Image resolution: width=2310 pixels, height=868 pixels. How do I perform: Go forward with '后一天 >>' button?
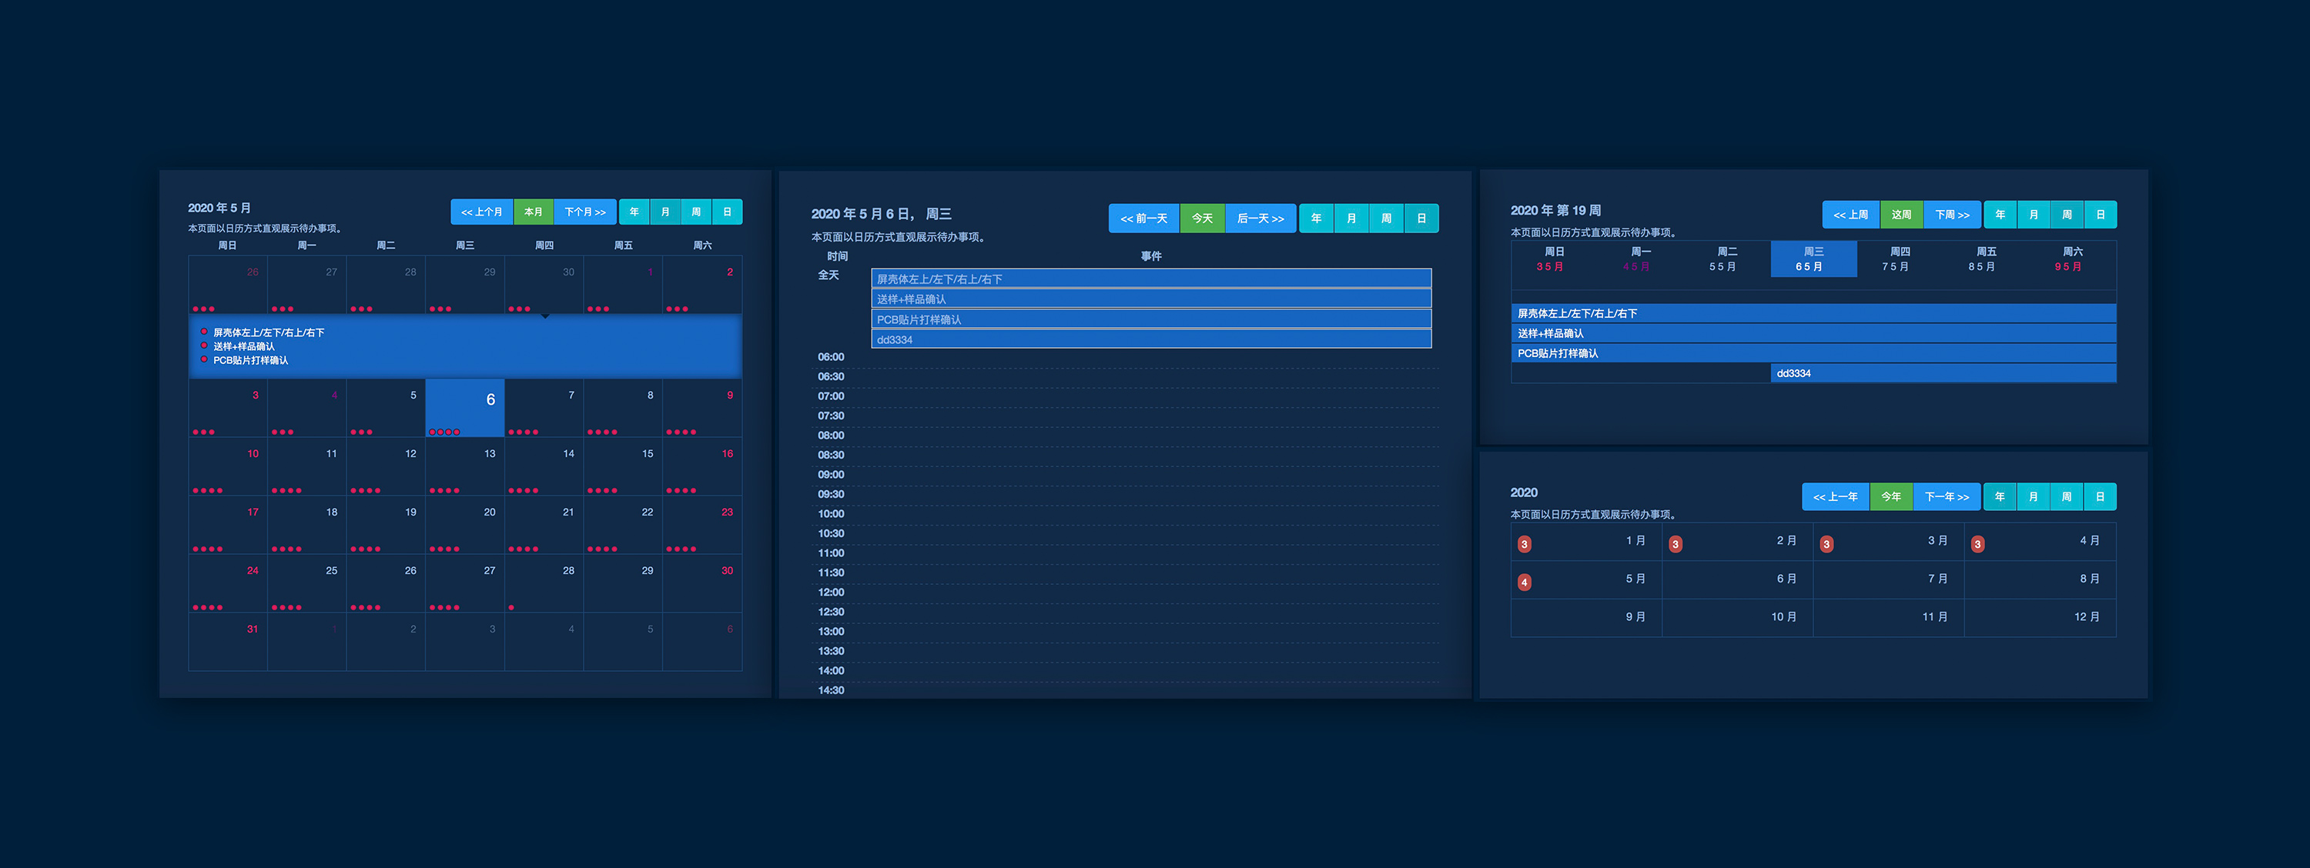tap(1260, 219)
